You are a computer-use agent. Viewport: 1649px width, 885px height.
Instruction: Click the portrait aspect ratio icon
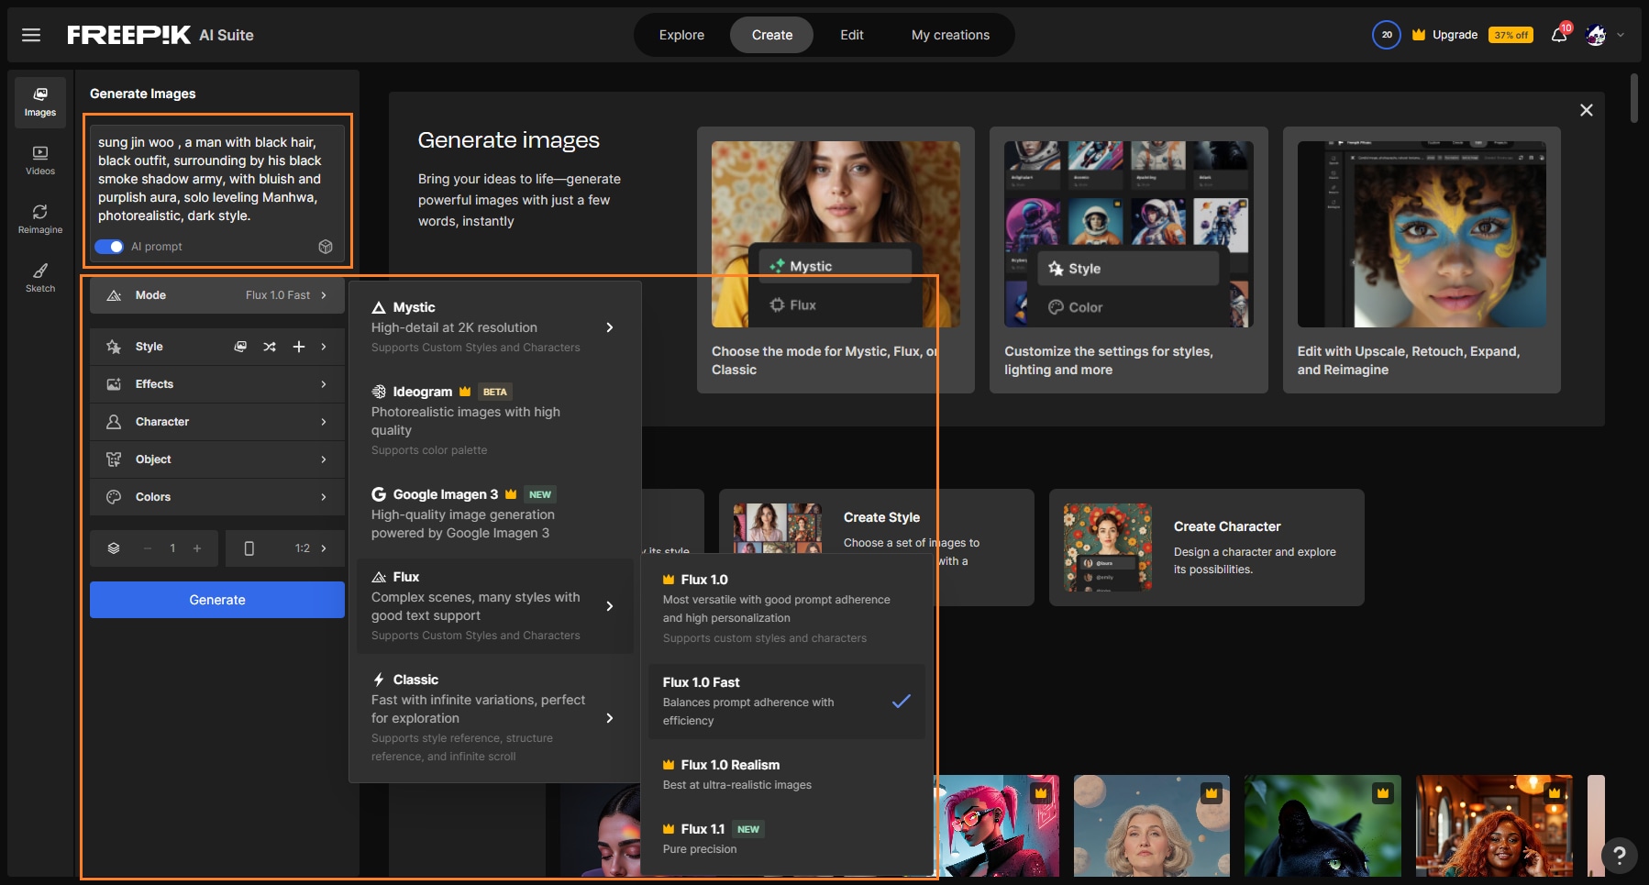click(249, 548)
